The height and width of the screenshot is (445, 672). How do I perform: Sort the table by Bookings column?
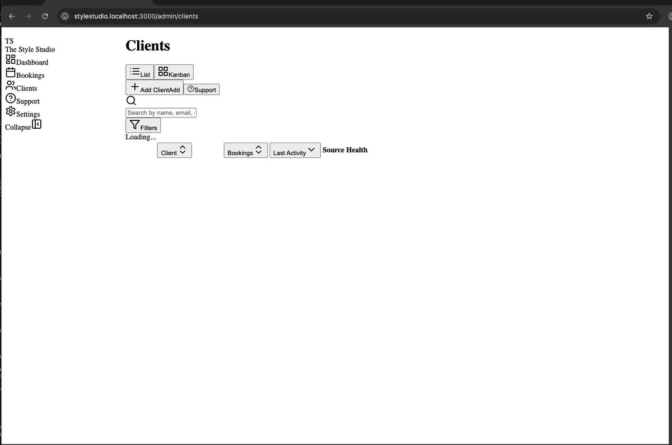click(x=246, y=150)
